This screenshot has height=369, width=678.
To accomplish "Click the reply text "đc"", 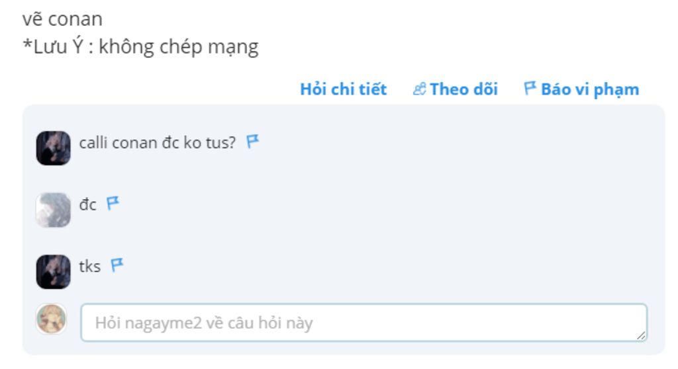I will point(88,204).
